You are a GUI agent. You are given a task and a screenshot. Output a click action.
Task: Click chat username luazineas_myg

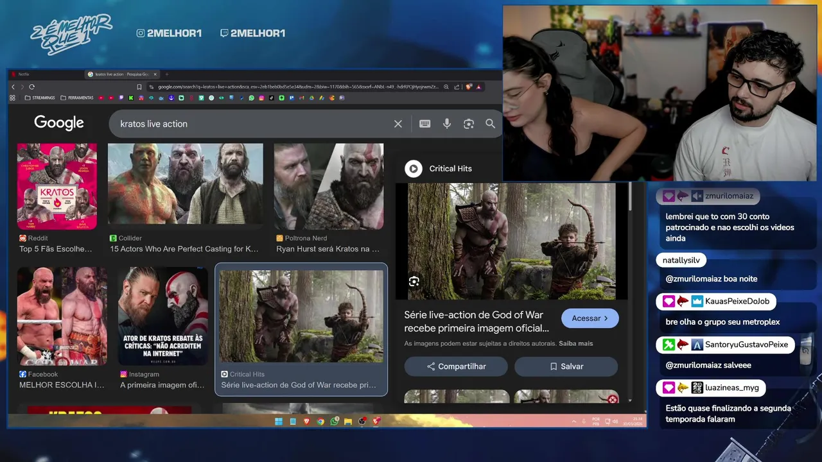click(731, 388)
